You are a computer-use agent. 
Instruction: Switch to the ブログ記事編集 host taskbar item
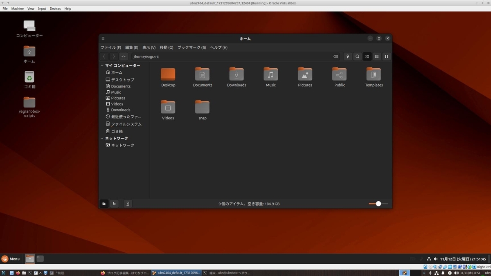click(125, 273)
